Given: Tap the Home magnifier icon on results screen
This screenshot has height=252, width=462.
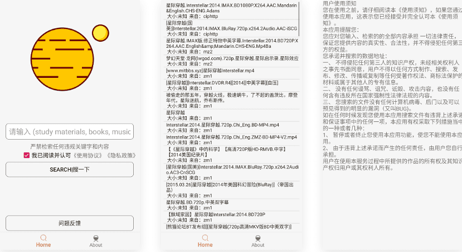Looking at the screenshot, I should pos(205,238).
